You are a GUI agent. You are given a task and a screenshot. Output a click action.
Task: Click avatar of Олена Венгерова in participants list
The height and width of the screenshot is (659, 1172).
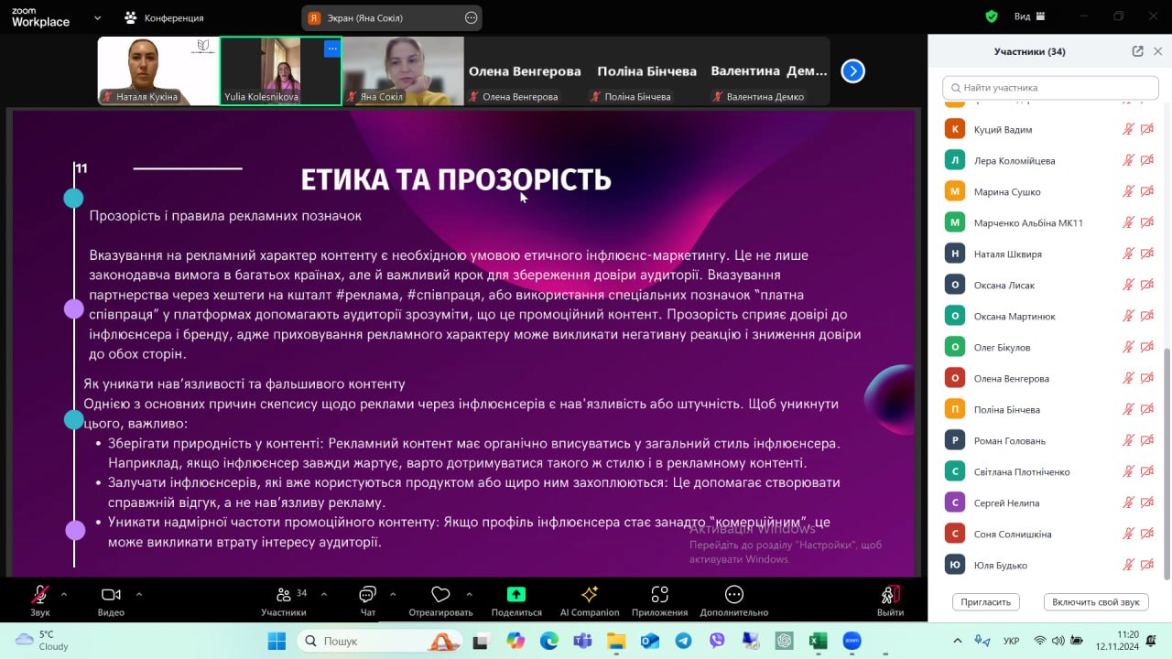tap(955, 378)
